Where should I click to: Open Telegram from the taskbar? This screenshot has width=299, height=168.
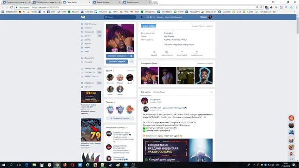[x=126, y=165]
